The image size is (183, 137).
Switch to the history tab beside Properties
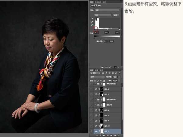click(98, 2)
